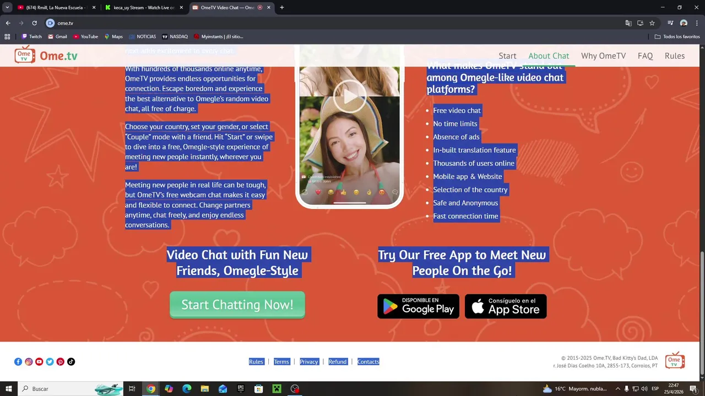Open the TikTok social icon in footer
The height and width of the screenshot is (396, 705).
tap(71, 361)
